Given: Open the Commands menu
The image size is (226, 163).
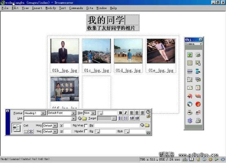Looking at the screenshot, I should [x=76, y=8].
